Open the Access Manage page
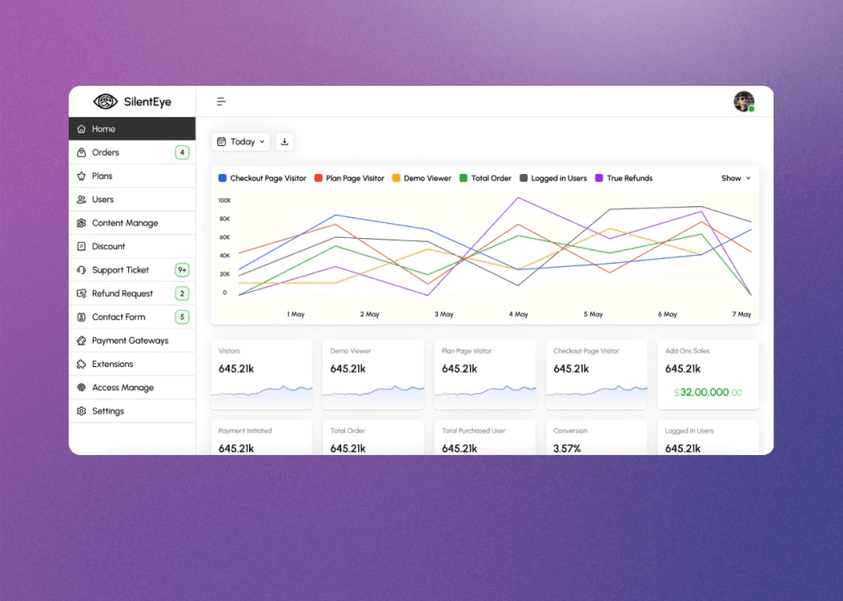Image resolution: width=843 pixels, height=601 pixels. click(x=123, y=388)
